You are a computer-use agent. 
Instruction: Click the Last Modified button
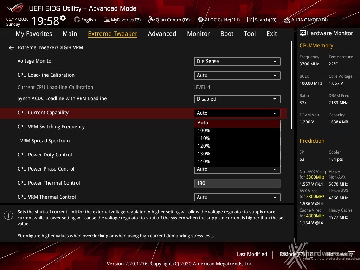click(252, 255)
